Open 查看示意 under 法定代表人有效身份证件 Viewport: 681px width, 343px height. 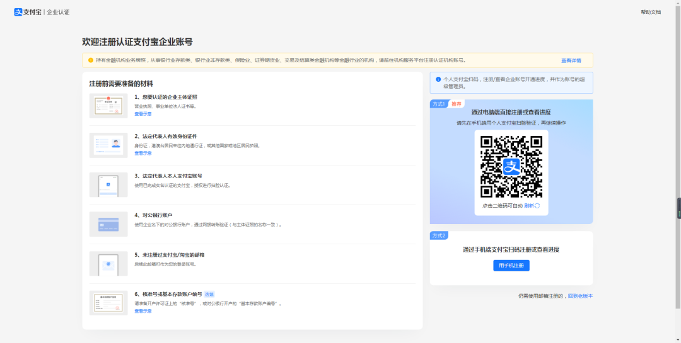pos(143,154)
